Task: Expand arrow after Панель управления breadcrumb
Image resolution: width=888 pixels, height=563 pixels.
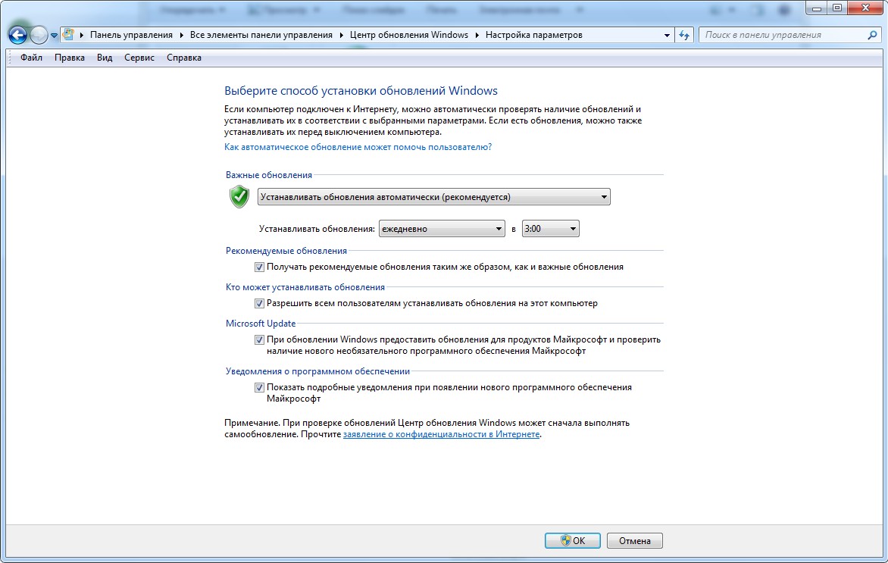Action: [x=181, y=35]
